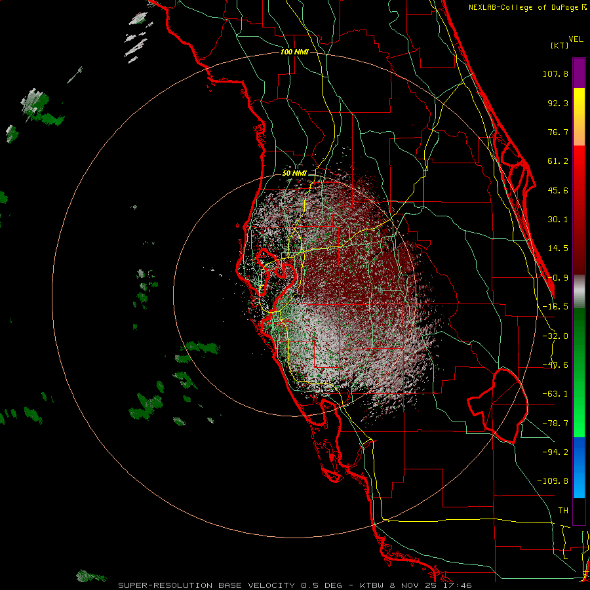Click the 100 NMI range ring label

pyautogui.click(x=294, y=52)
